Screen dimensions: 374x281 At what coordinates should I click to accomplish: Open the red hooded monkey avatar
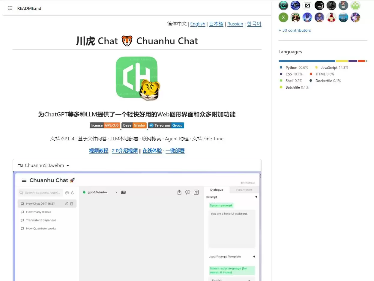point(331,17)
